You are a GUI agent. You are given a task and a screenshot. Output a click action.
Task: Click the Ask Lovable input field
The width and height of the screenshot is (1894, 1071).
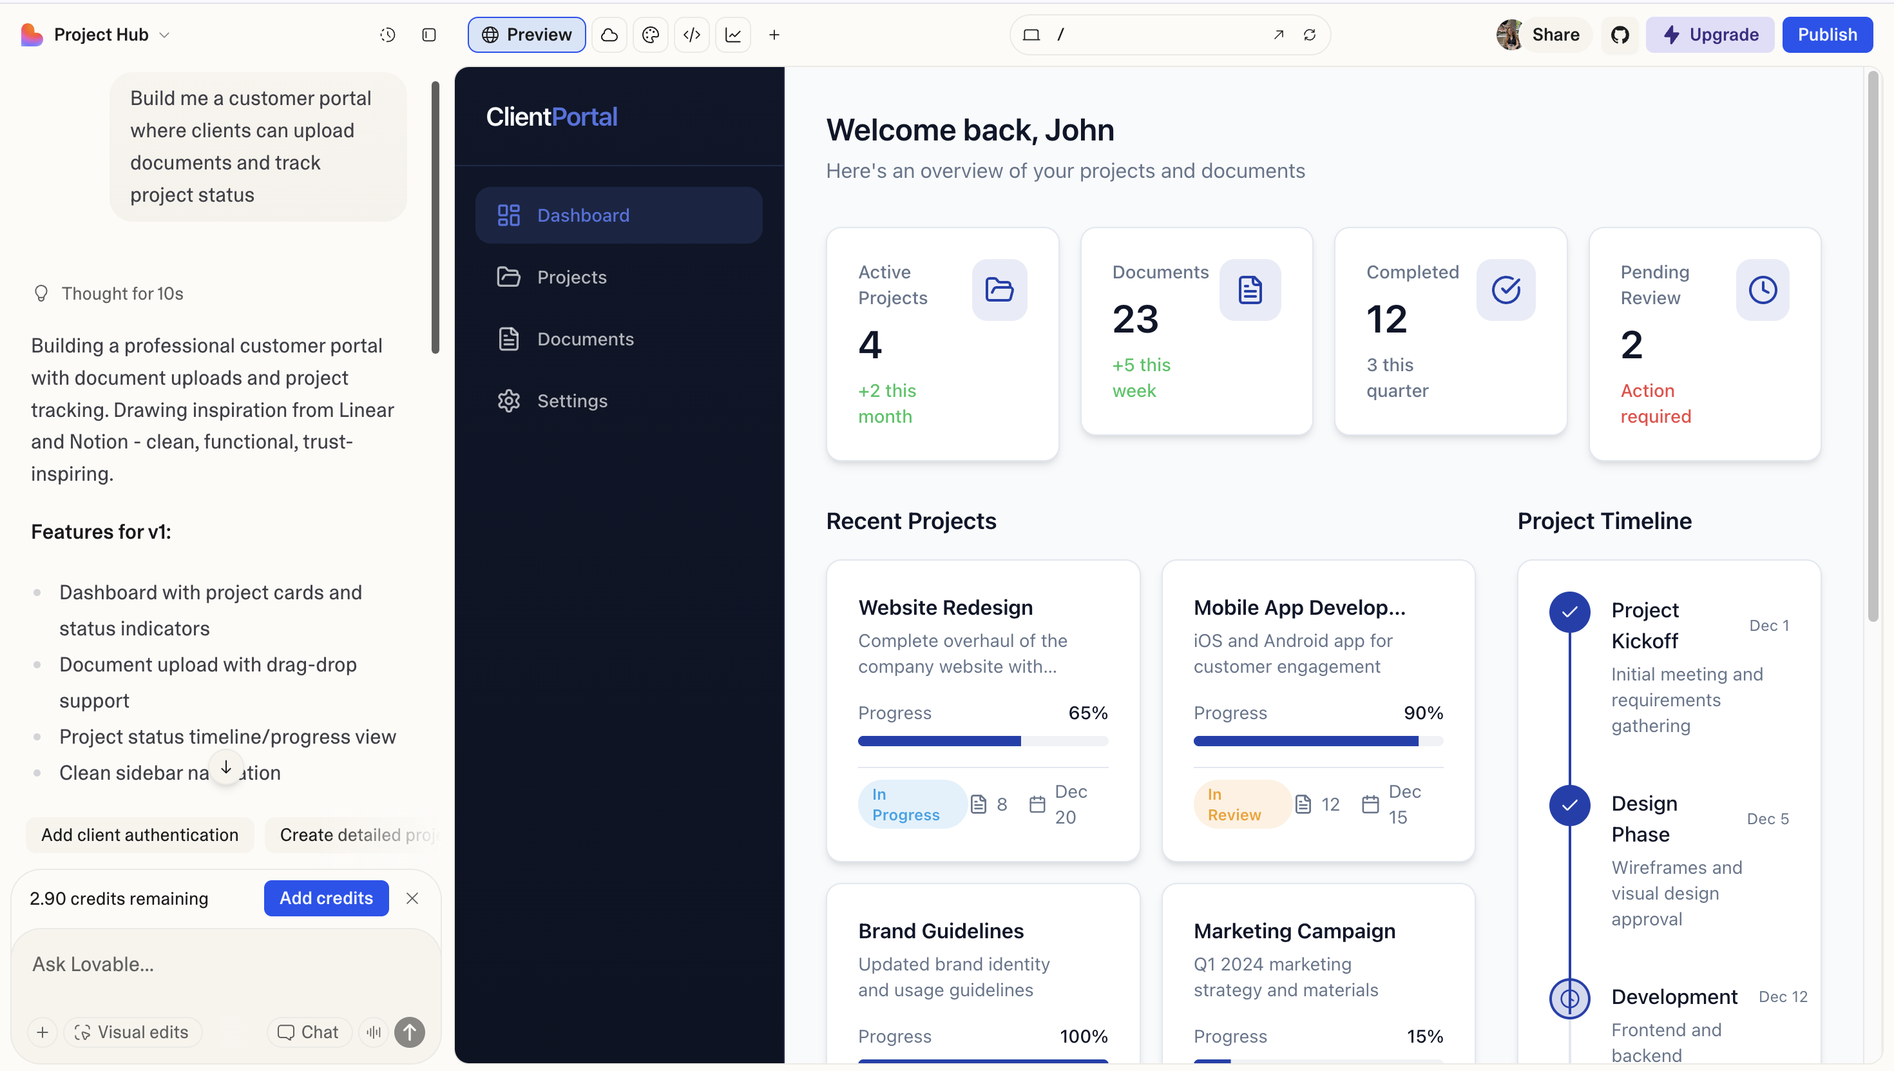pyautogui.click(x=220, y=964)
